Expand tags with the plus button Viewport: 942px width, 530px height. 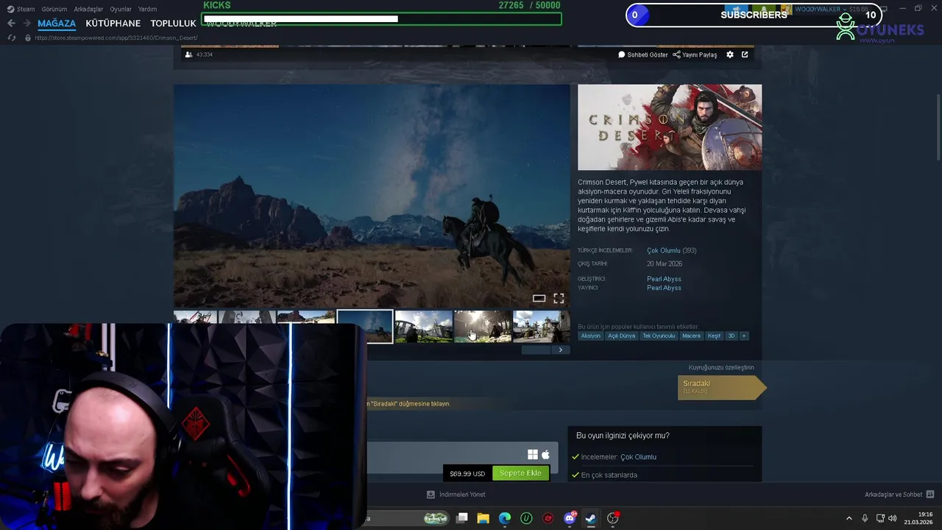click(743, 336)
